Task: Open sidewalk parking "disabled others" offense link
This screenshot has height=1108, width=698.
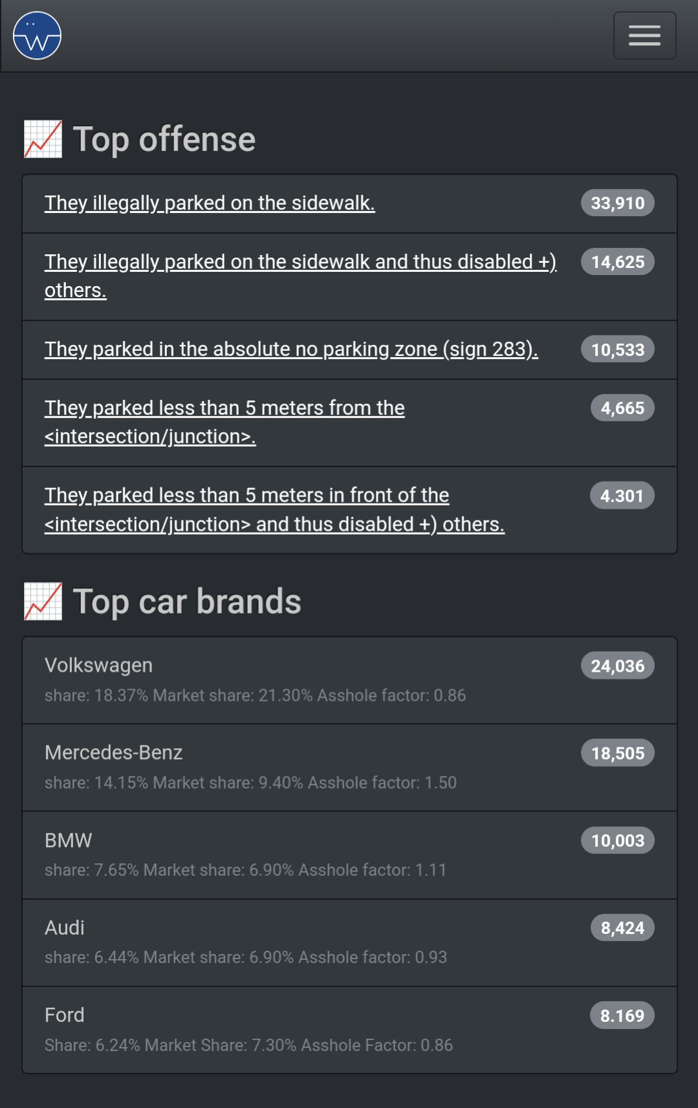Action: click(x=300, y=262)
